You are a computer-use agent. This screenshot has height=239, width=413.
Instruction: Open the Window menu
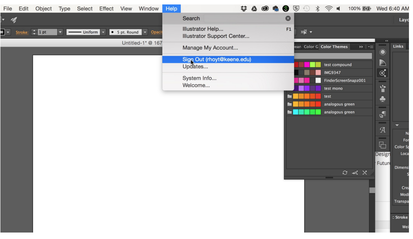pyautogui.click(x=149, y=8)
